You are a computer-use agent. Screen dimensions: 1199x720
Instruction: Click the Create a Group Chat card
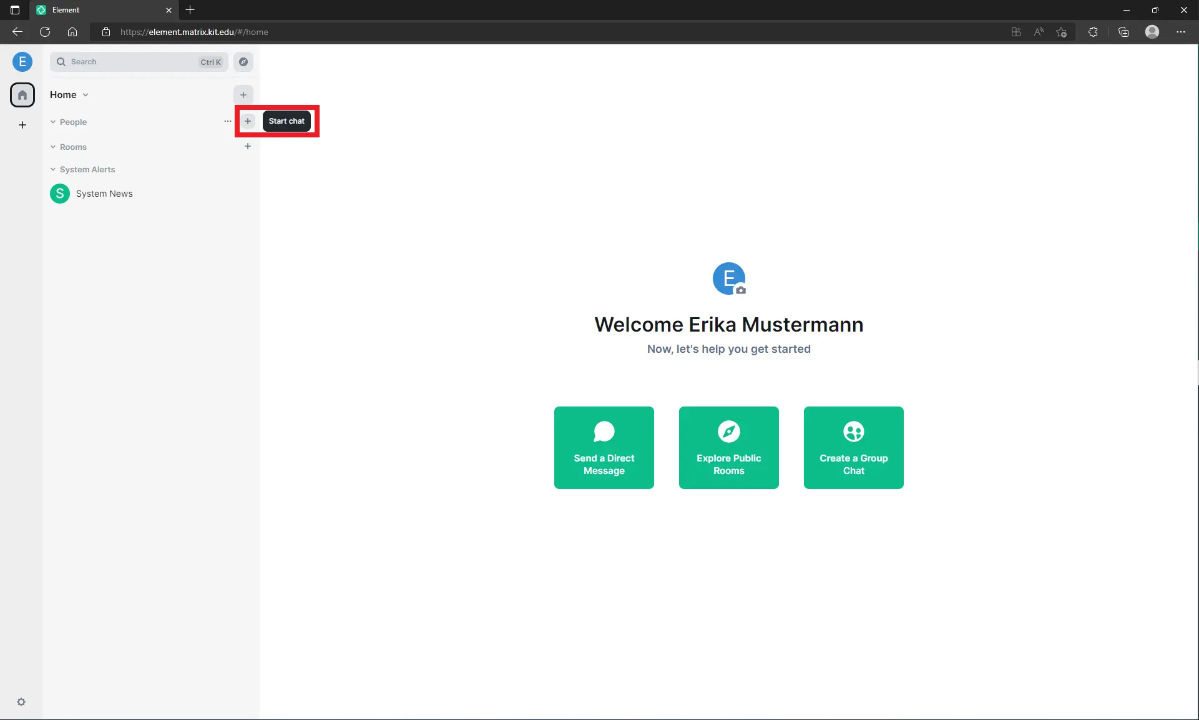coord(853,448)
